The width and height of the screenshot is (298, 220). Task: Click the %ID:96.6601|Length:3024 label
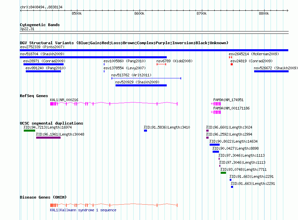tap(229, 127)
